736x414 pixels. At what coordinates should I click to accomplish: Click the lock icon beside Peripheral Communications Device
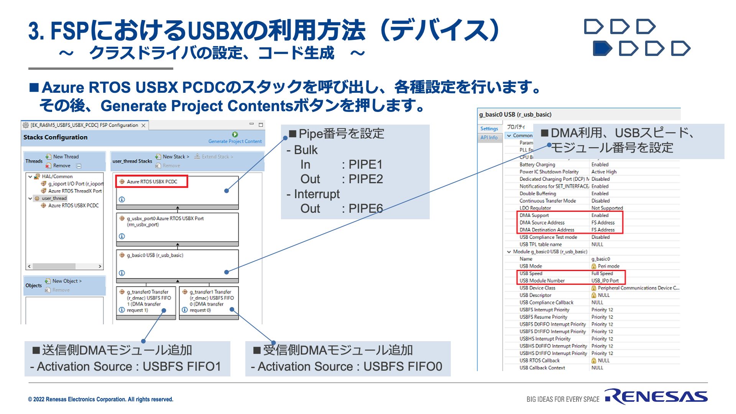click(x=594, y=288)
